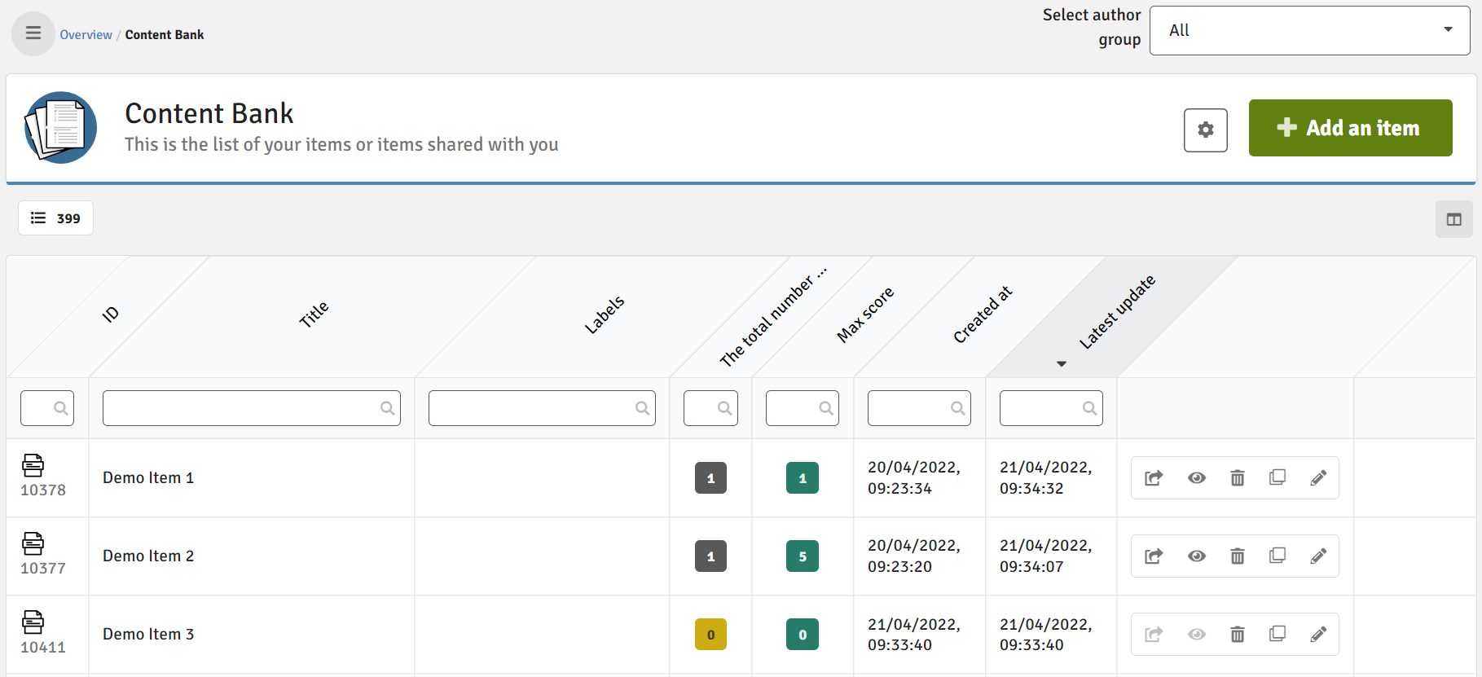
Task: Sort by the Labels column header
Action: (x=604, y=314)
